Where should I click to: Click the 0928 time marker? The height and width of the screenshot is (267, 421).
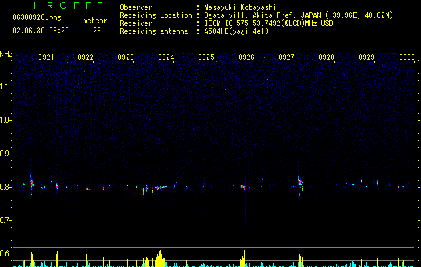(327, 57)
